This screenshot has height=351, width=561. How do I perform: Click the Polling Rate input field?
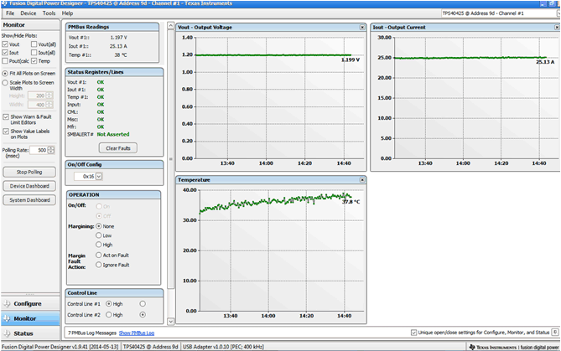[x=39, y=150]
